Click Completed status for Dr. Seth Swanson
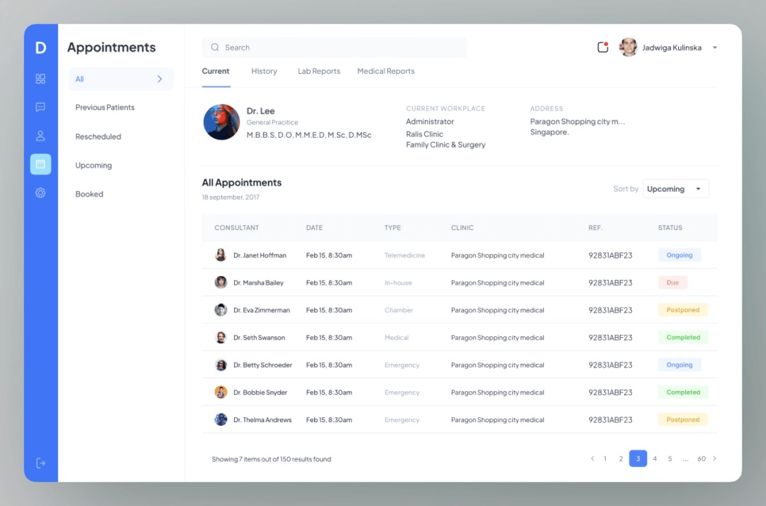The image size is (766, 506). click(683, 337)
